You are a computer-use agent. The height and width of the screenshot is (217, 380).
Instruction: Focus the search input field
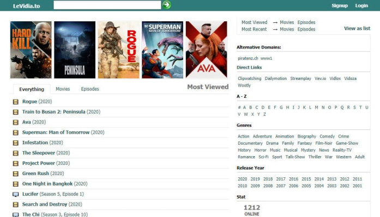click(x=107, y=5)
